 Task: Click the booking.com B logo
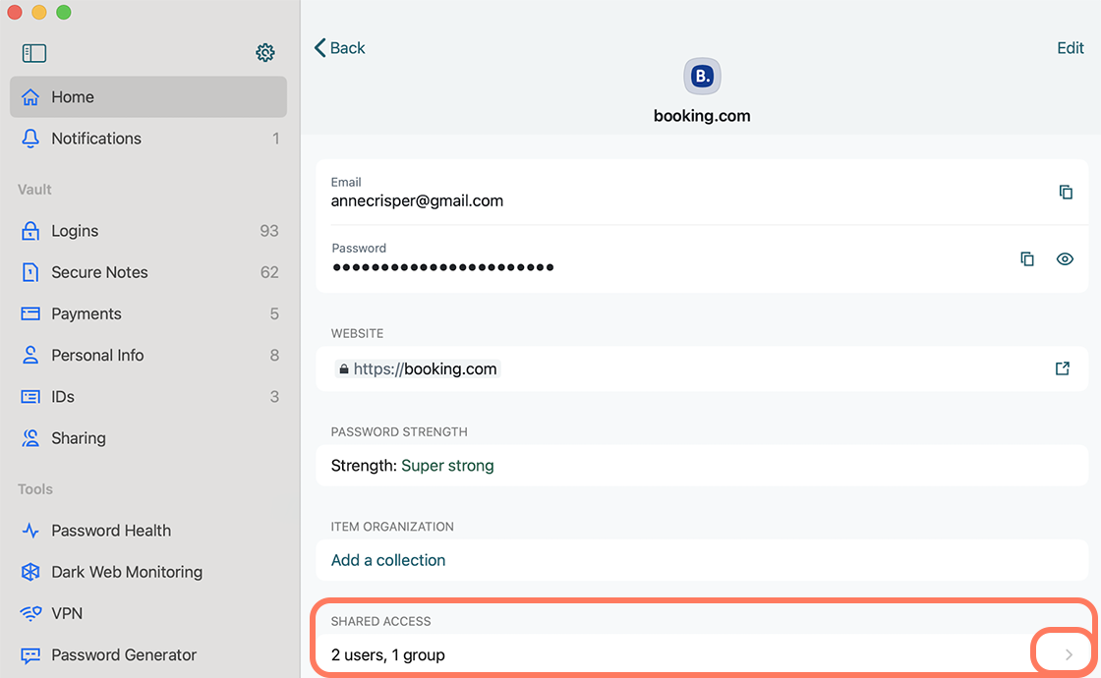coord(702,76)
